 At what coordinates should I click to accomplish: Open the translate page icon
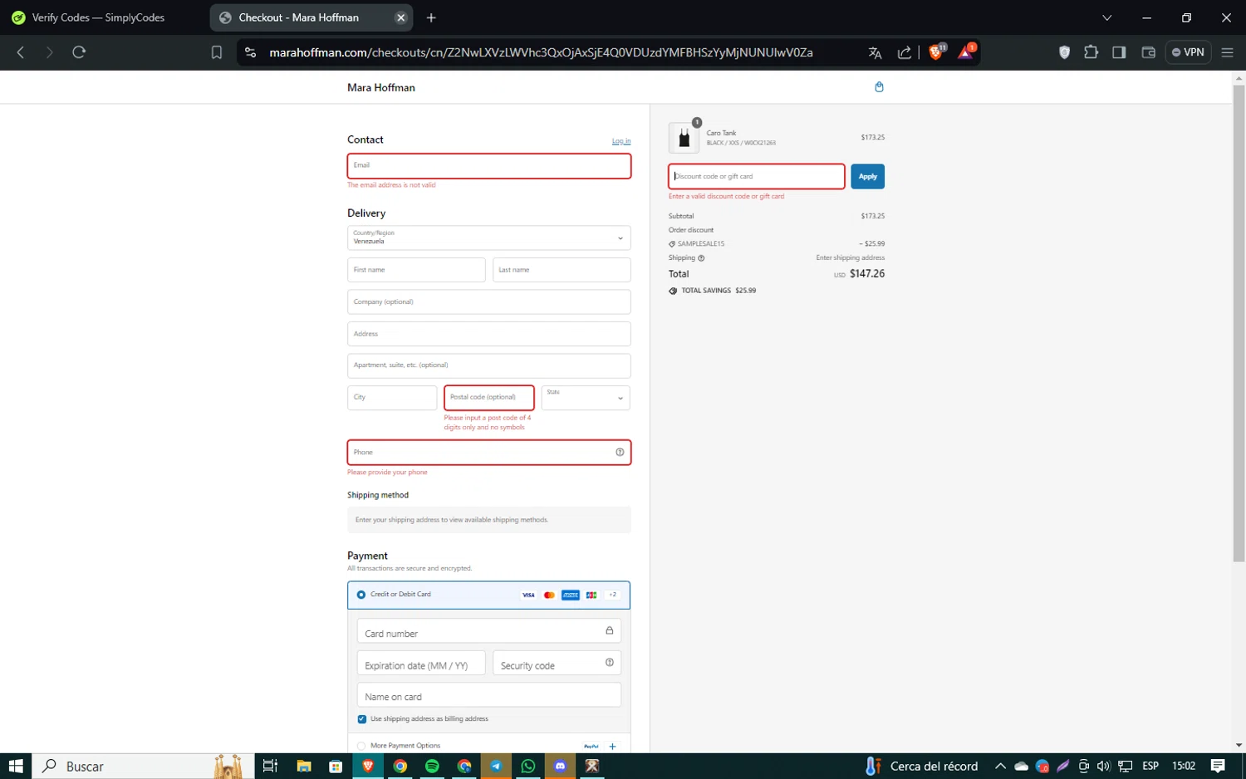point(875,52)
